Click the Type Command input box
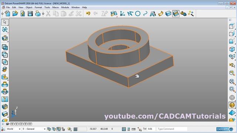 tap(172, 129)
